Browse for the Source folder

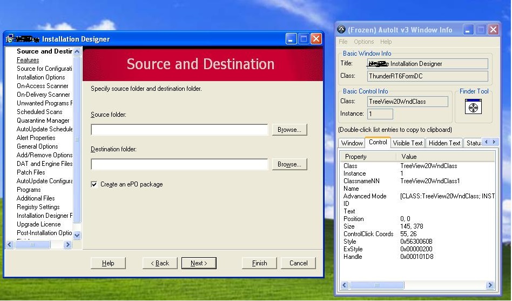pos(289,130)
